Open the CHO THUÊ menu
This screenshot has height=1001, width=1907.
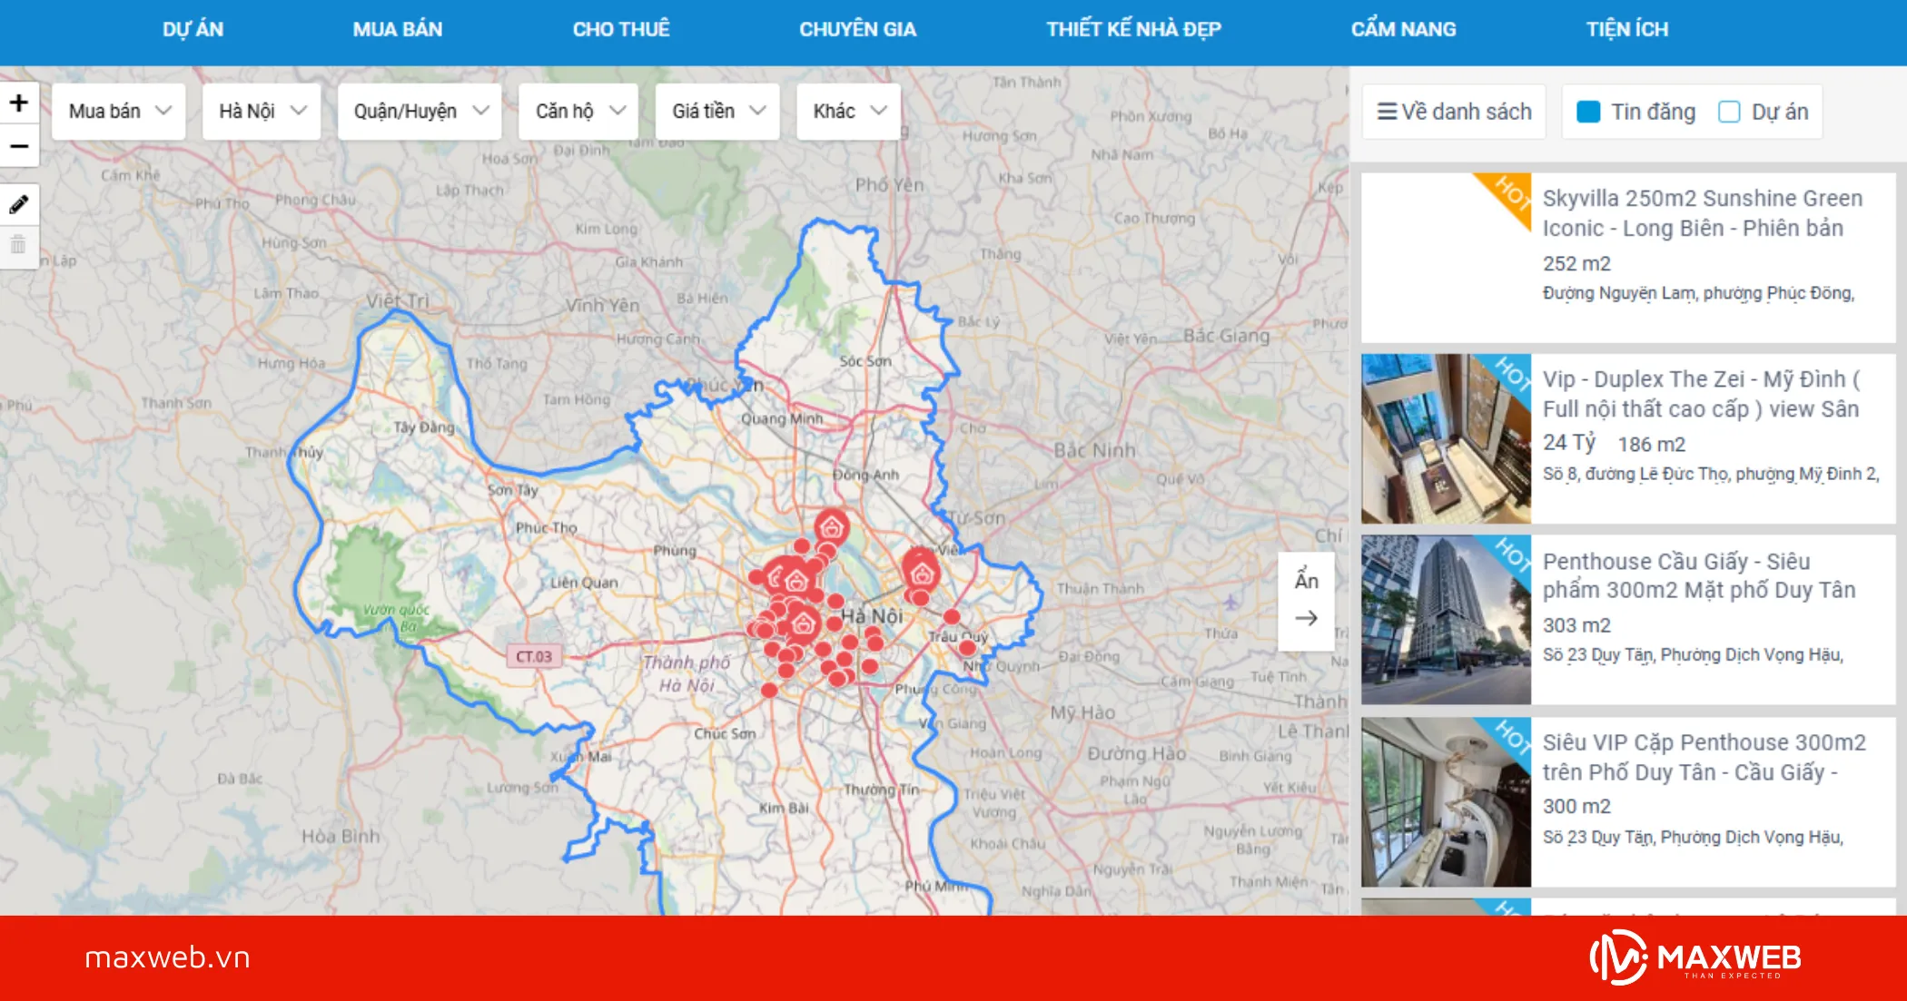click(620, 28)
